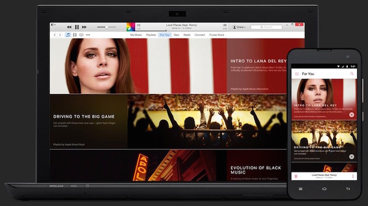Open hamburger menu in phone app

(x=297, y=74)
